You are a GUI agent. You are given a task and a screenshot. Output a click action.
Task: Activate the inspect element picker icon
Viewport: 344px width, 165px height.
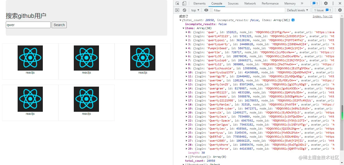pos(178,4)
